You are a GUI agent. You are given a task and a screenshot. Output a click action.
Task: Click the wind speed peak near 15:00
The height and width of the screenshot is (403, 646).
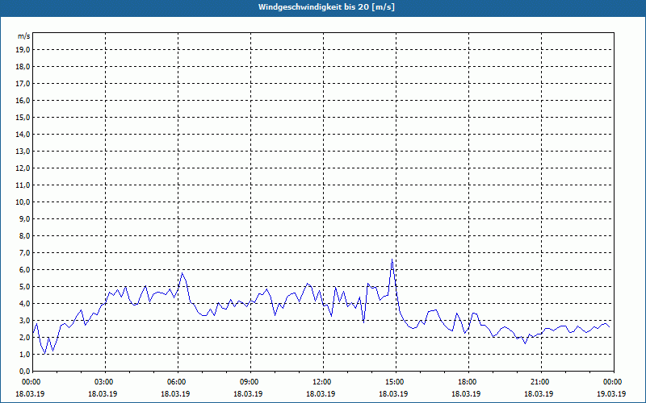pyautogui.click(x=392, y=260)
